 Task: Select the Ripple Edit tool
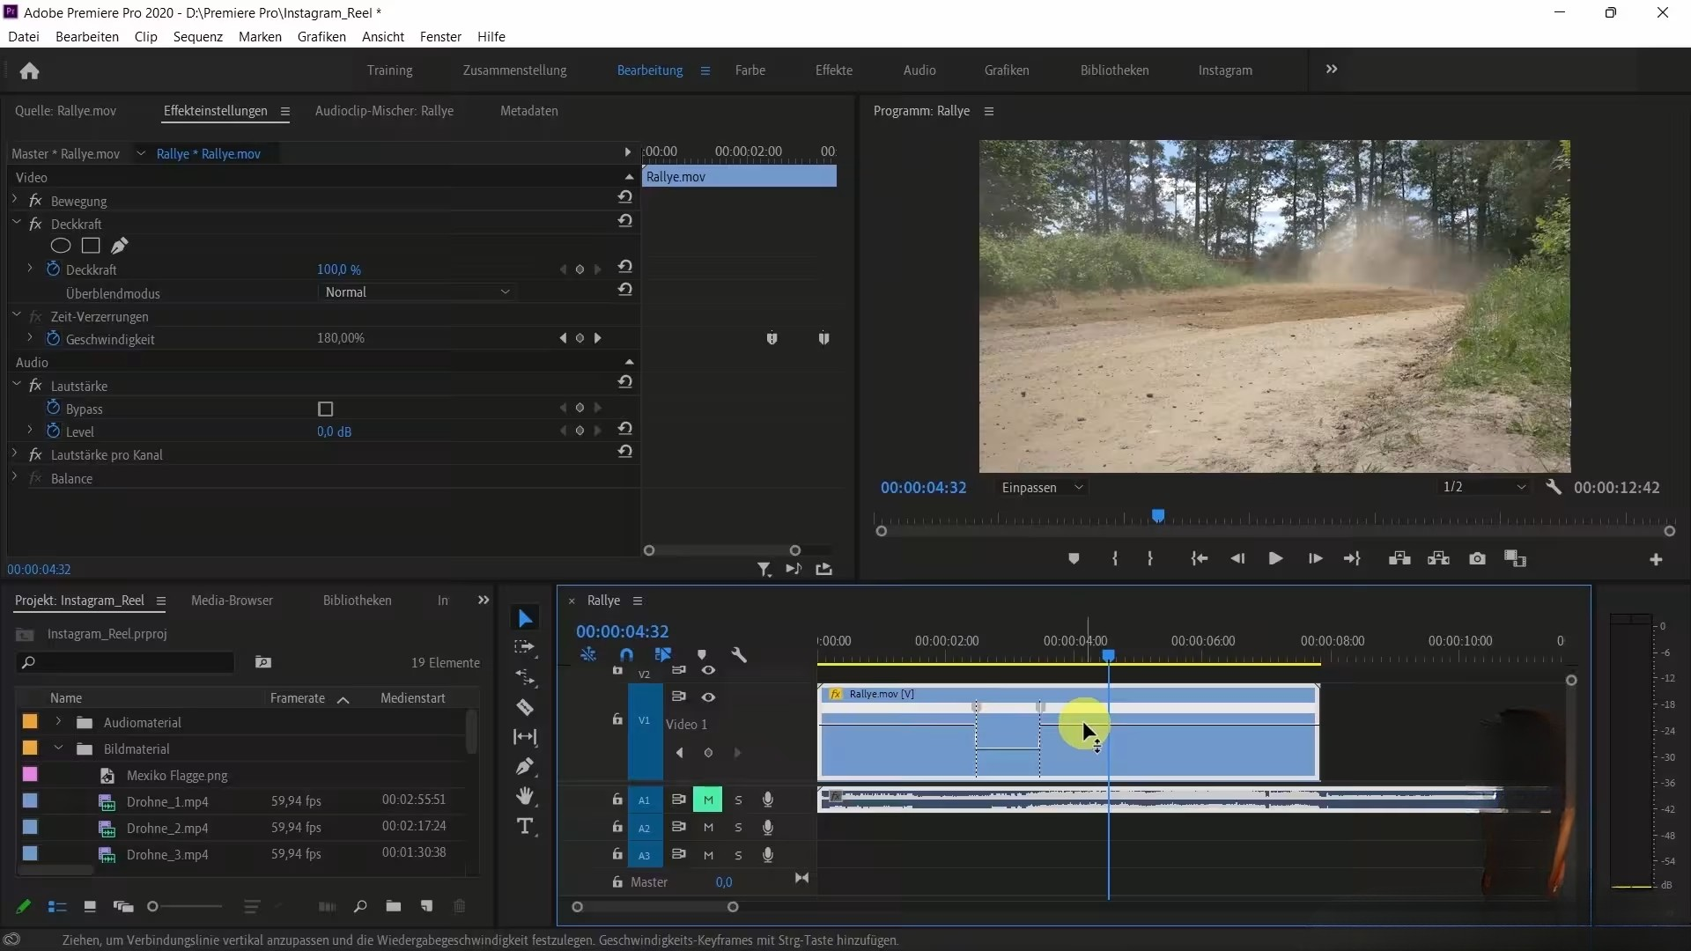pyautogui.click(x=525, y=677)
